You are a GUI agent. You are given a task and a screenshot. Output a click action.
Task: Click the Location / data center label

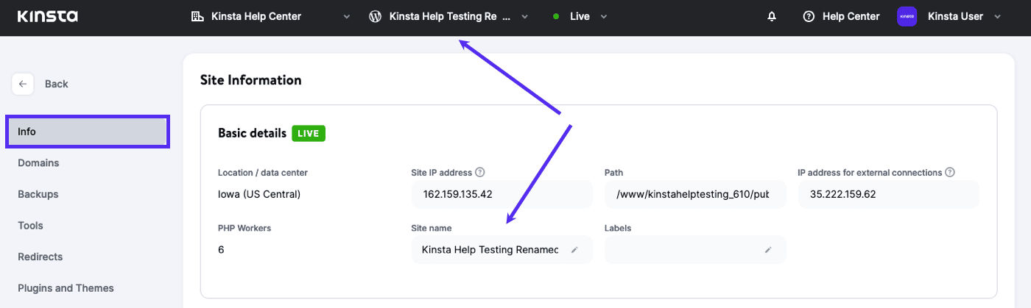pos(263,173)
